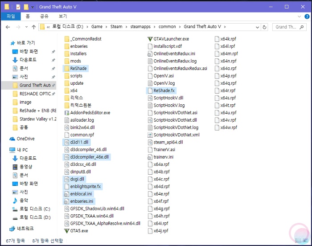Image resolution: width=312 pixels, height=246 pixels.
Task: Switch to details view in status bar
Action: (298, 240)
